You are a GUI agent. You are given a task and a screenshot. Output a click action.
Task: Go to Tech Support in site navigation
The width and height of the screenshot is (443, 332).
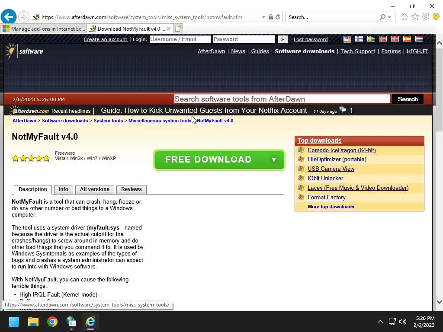click(x=358, y=51)
